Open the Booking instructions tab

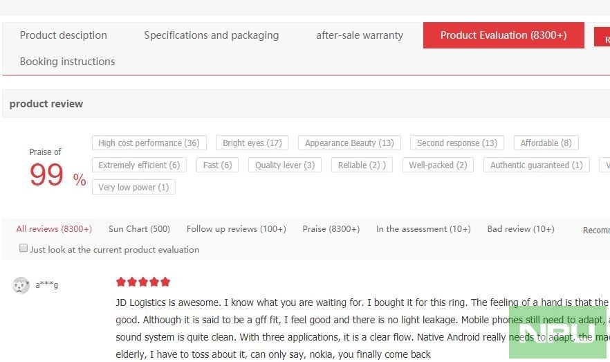(67, 62)
